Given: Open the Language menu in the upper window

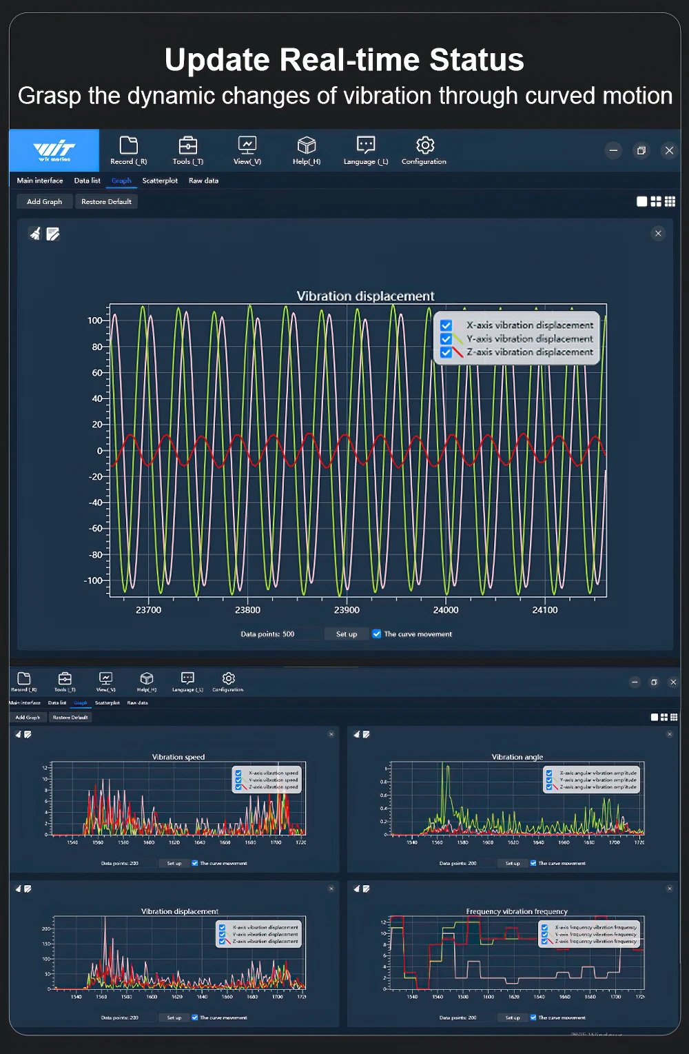Looking at the screenshot, I should (366, 150).
